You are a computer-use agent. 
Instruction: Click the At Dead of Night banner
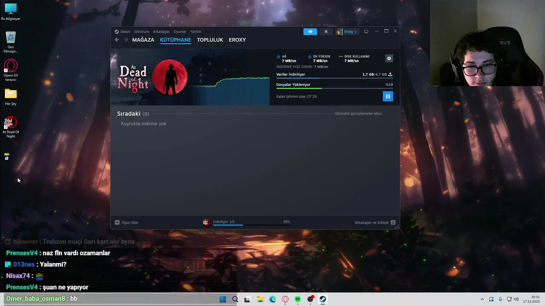(x=152, y=77)
